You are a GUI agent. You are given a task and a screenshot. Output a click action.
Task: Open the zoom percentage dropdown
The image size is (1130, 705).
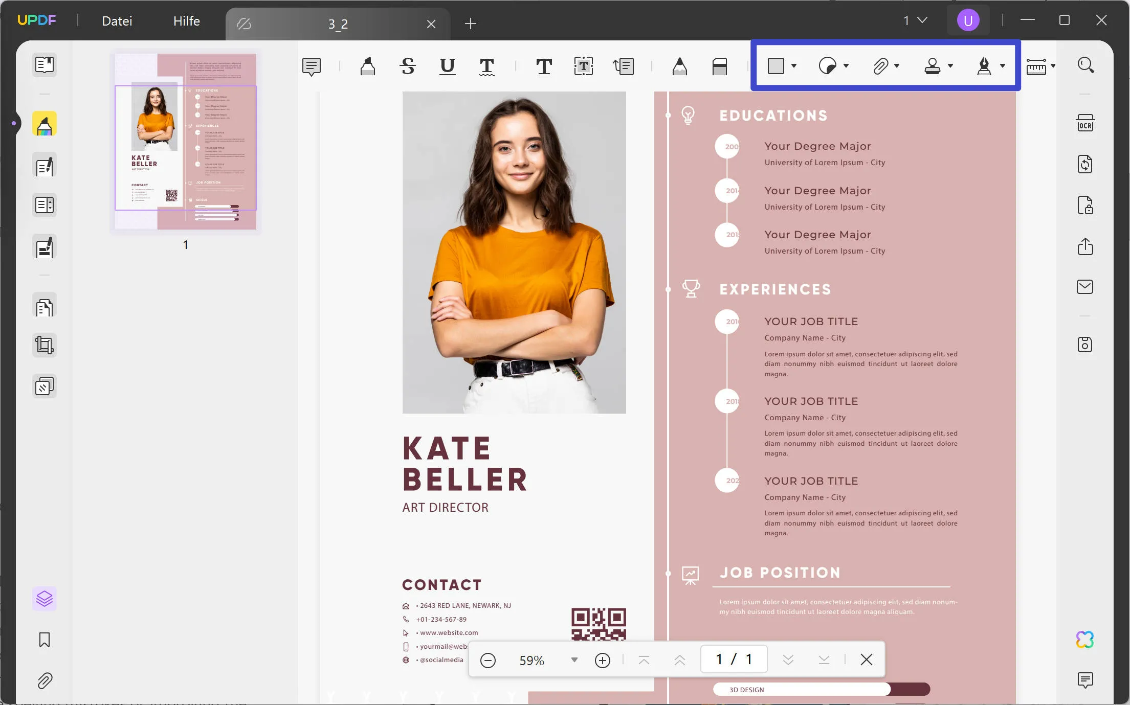click(574, 660)
